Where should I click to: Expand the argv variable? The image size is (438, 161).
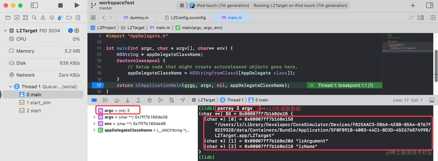tap(94, 117)
